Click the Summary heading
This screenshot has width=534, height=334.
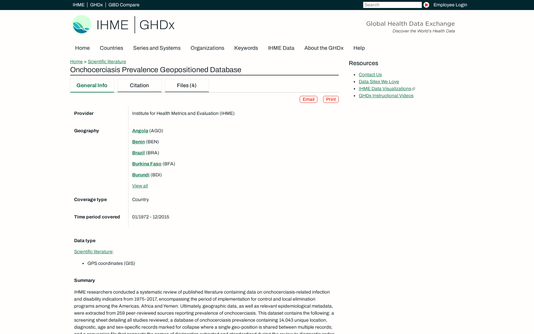[x=84, y=280]
